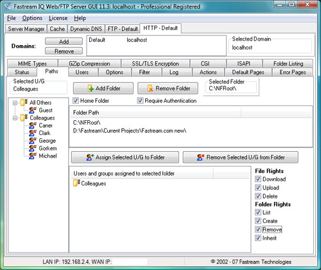Click the Colleagues group icon in assigned list
The image size is (321, 270).
click(x=76, y=183)
